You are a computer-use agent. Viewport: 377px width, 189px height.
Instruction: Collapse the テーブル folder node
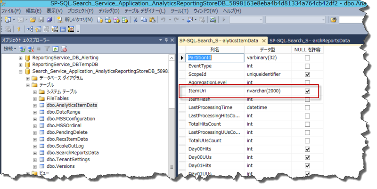28,85
